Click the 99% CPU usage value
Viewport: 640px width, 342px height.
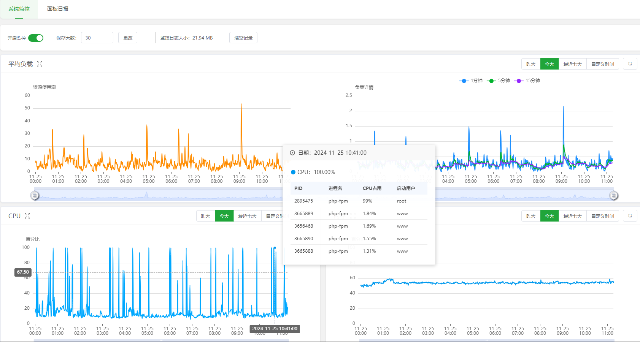click(367, 201)
